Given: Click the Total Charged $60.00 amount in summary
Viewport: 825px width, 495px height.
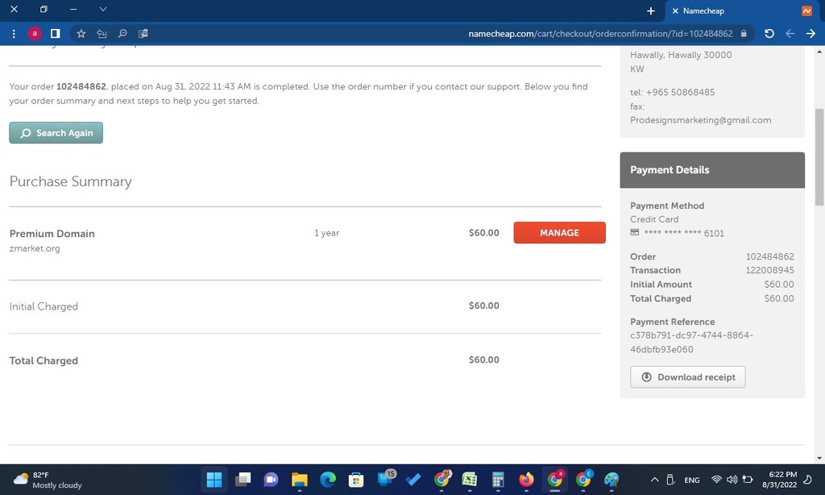Looking at the screenshot, I should pos(484,360).
